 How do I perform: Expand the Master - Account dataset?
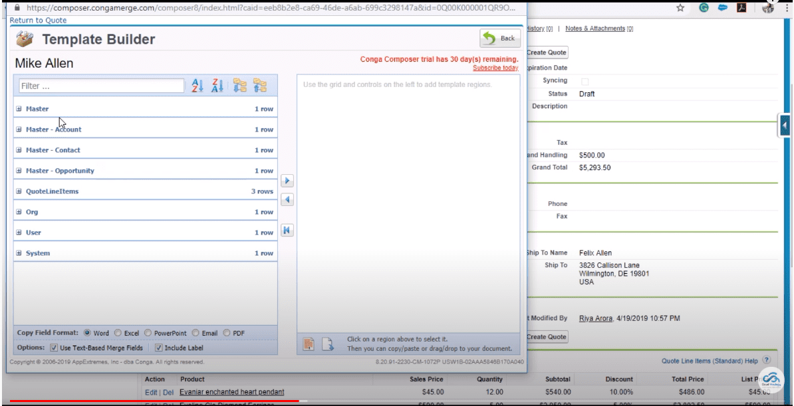tap(19, 130)
